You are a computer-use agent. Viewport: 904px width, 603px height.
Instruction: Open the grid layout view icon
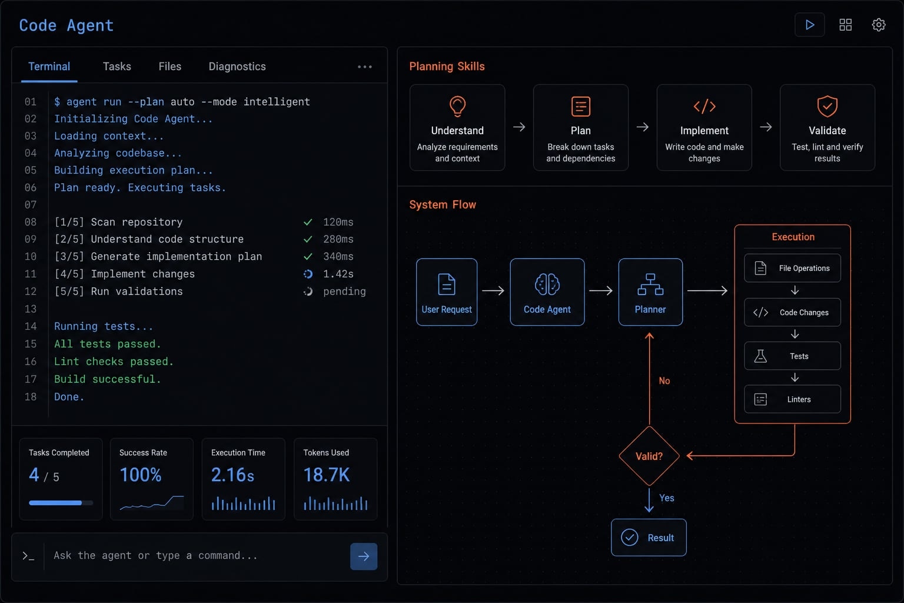(846, 25)
